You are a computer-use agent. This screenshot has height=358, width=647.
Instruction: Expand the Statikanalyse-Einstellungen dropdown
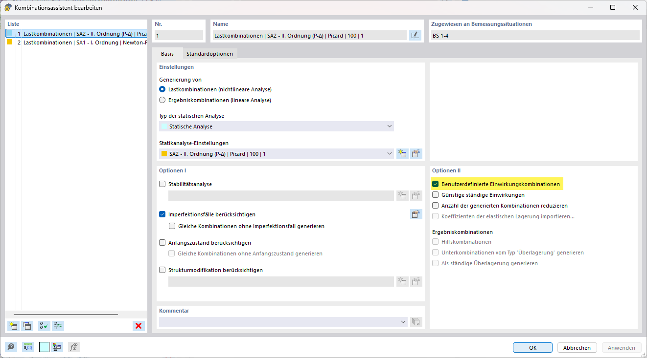[389, 154]
